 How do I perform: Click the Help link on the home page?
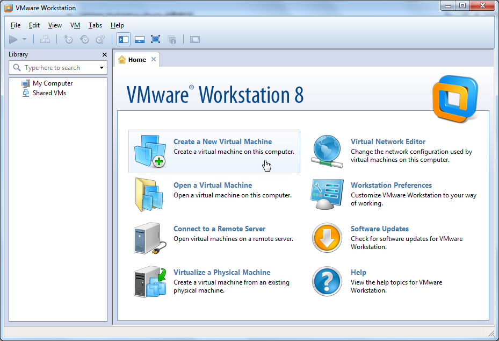point(358,273)
